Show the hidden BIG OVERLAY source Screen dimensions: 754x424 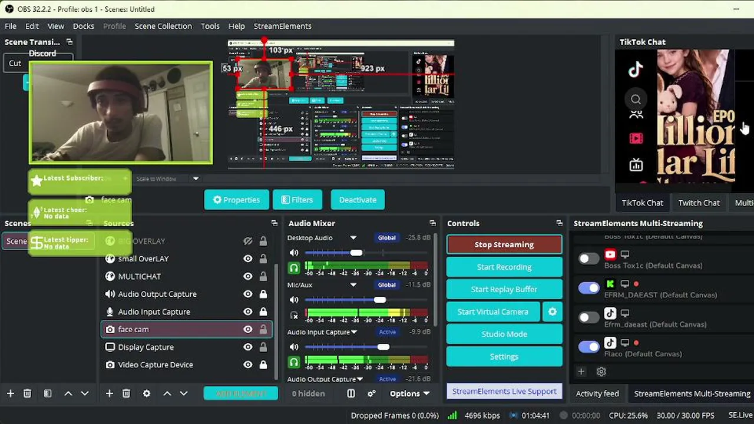[x=248, y=241]
